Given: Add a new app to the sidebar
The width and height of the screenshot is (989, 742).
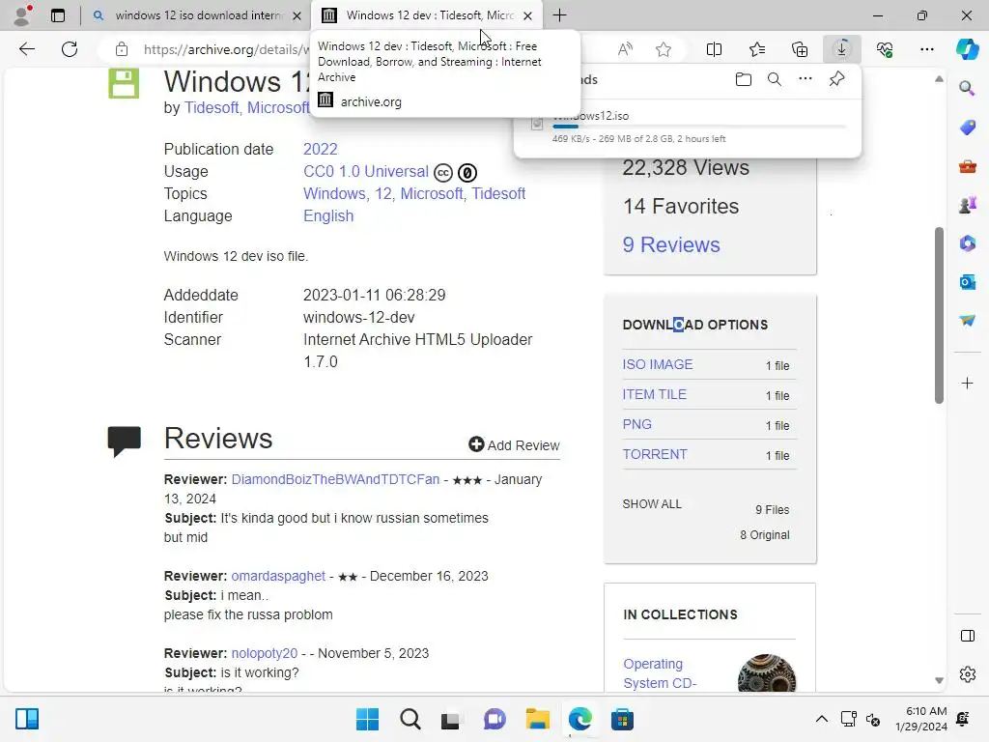Looking at the screenshot, I should [967, 383].
